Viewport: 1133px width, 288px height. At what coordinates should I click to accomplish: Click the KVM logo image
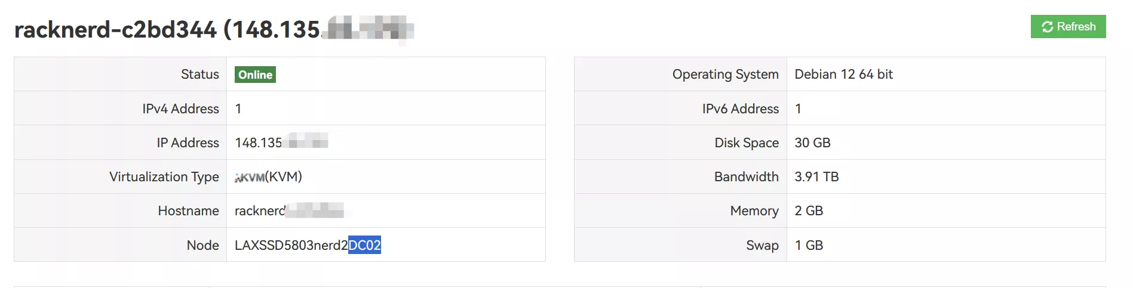(x=250, y=177)
